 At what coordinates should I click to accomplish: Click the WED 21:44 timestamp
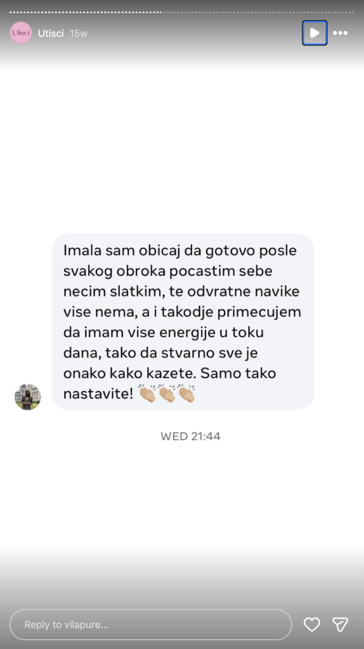[x=190, y=436]
